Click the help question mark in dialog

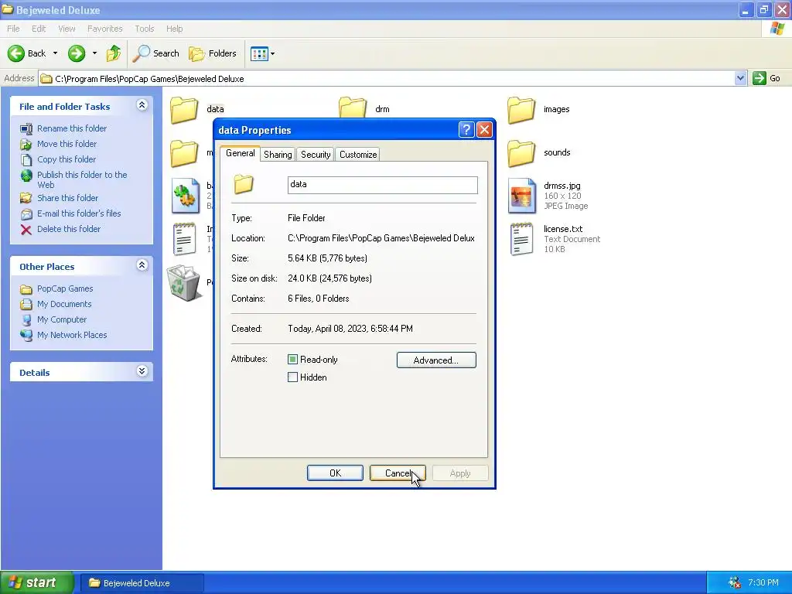[466, 130]
